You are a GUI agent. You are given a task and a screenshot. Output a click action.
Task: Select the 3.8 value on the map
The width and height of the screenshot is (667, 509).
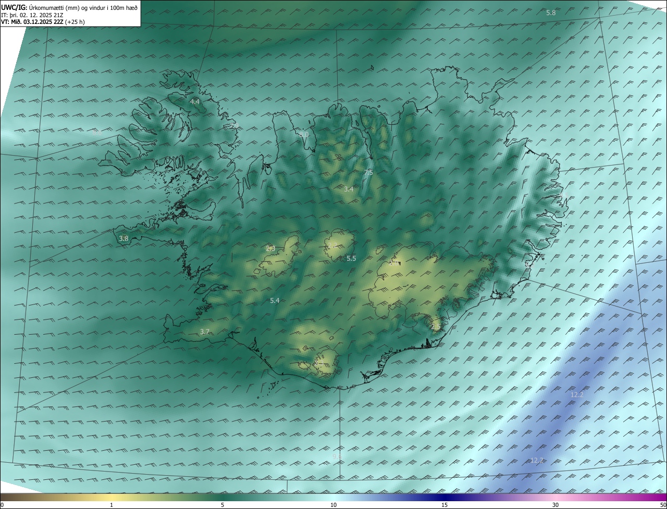123,239
